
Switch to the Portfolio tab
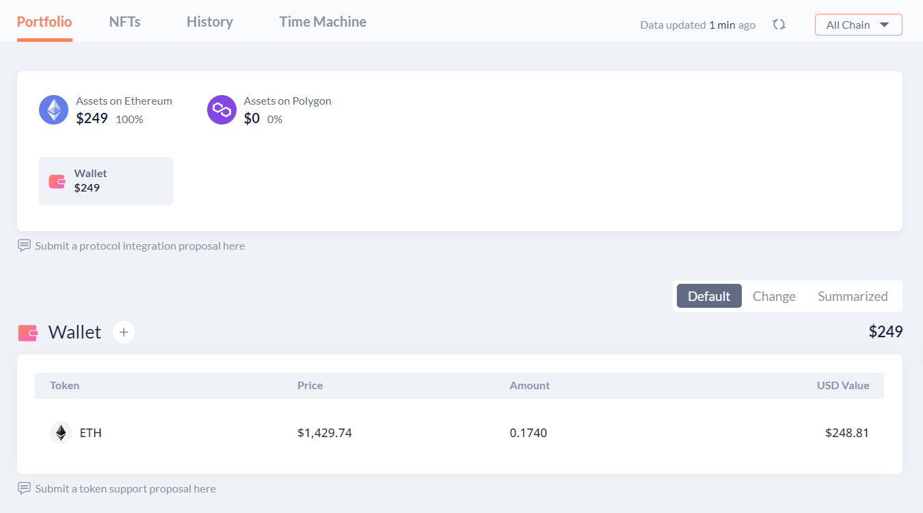tap(44, 22)
